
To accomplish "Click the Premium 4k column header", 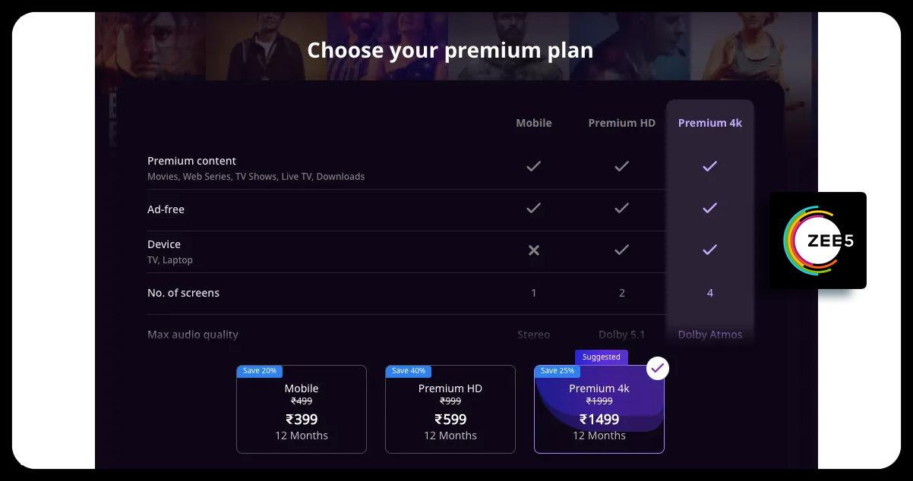I will point(709,123).
